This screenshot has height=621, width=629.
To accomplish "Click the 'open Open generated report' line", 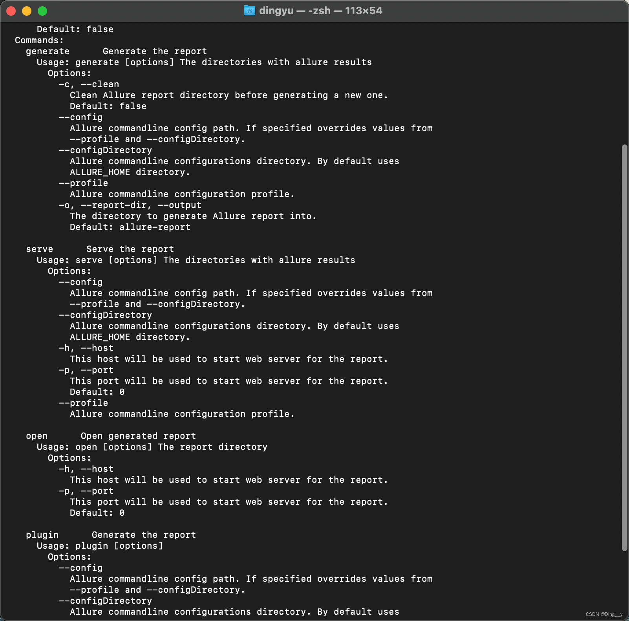I will tap(111, 436).
